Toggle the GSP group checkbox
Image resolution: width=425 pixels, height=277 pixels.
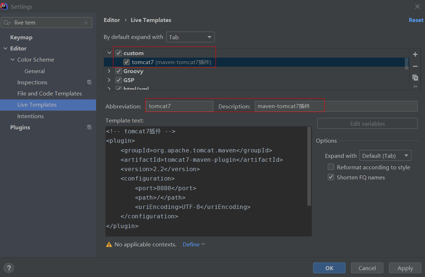coord(118,80)
